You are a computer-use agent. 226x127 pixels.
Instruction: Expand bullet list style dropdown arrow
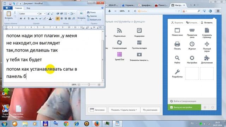tap(69, 14)
